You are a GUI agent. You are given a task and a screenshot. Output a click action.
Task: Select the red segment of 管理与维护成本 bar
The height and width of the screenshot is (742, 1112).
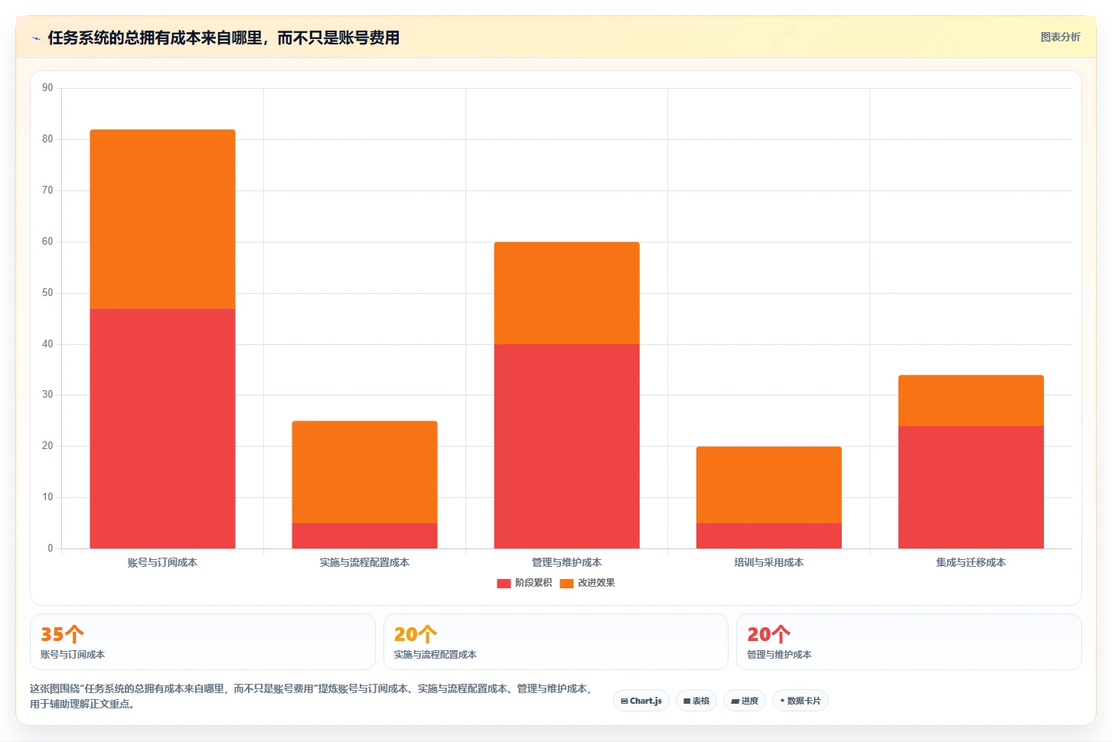566,446
